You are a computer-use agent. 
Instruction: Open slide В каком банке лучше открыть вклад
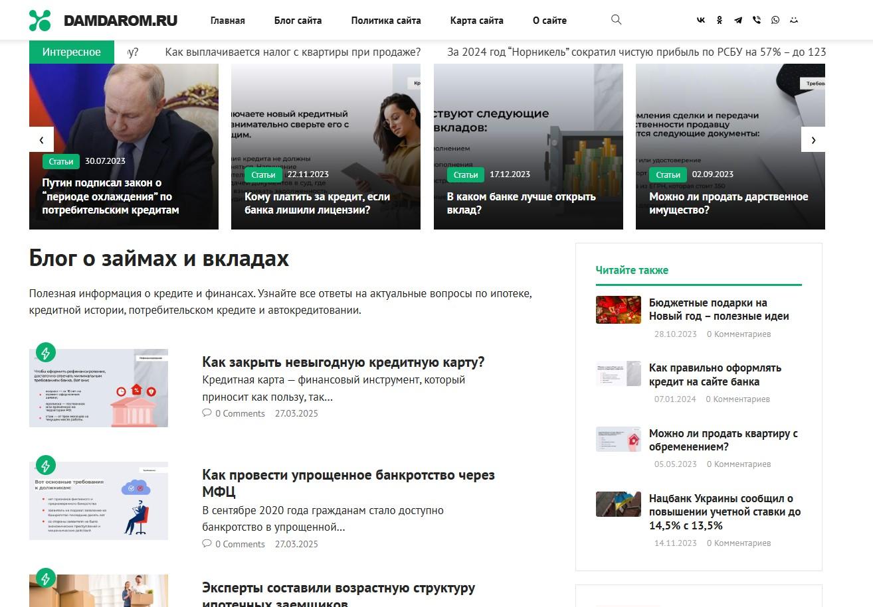[x=522, y=204]
